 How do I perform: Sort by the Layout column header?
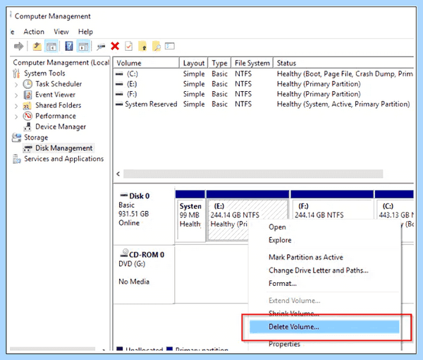pyautogui.click(x=193, y=63)
